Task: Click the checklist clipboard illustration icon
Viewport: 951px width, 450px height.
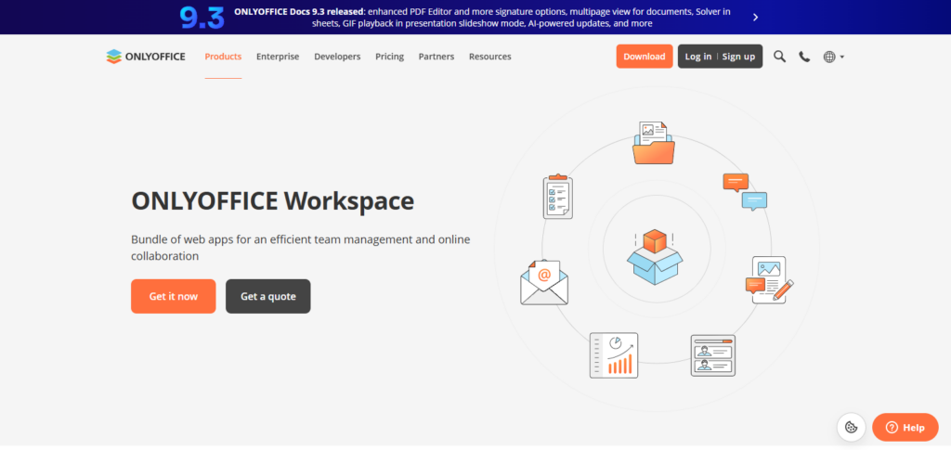Action: (557, 197)
